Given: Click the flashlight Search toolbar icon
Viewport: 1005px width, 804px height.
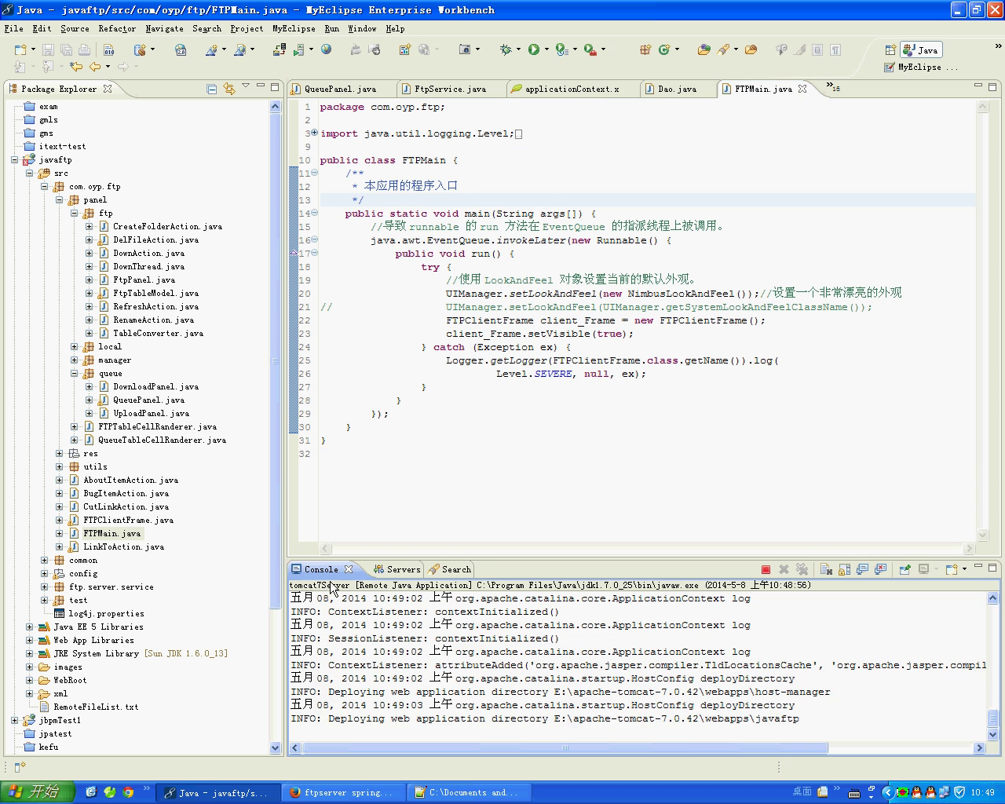Looking at the screenshot, I should tap(723, 49).
